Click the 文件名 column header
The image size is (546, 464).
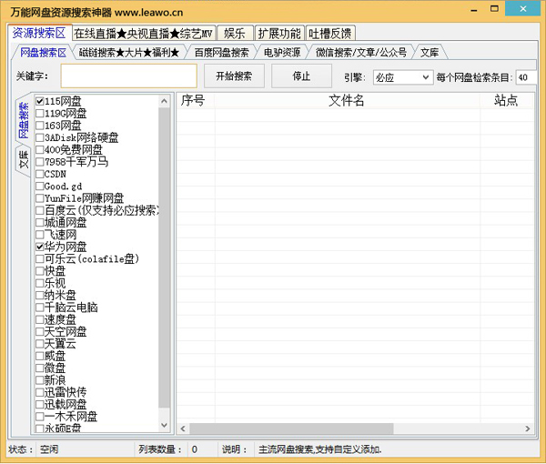[x=347, y=101]
